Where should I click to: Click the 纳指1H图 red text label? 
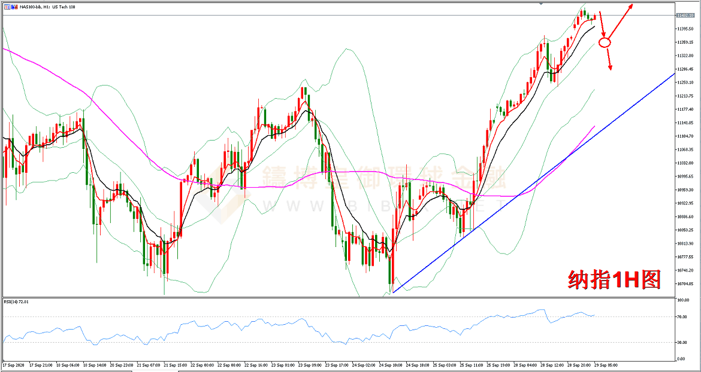(x=614, y=279)
